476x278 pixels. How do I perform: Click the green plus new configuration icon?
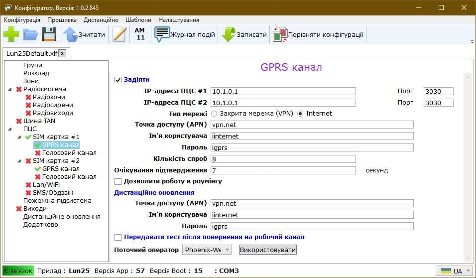[x=11, y=34]
